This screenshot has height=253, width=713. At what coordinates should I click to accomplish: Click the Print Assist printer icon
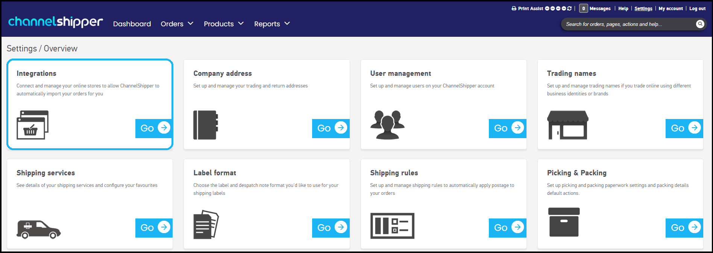coord(514,8)
